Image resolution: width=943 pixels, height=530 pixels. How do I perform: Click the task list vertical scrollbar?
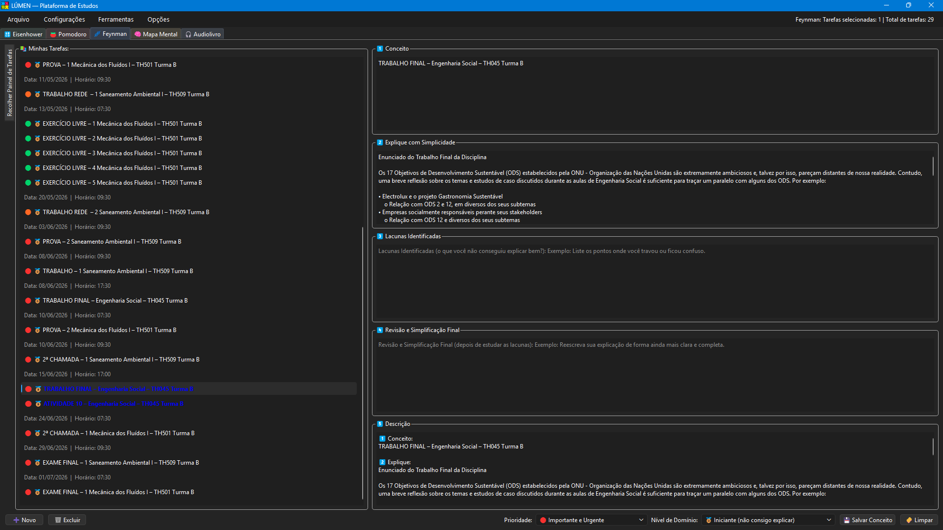pos(363,363)
